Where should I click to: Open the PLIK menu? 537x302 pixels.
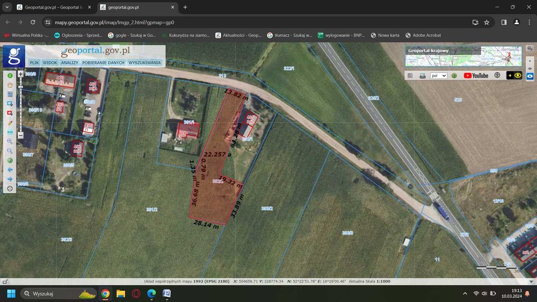[34, 63]
